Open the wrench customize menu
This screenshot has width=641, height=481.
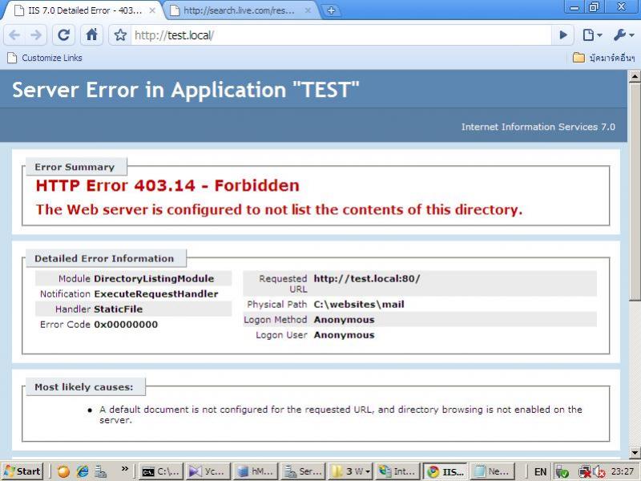[623, 35]
